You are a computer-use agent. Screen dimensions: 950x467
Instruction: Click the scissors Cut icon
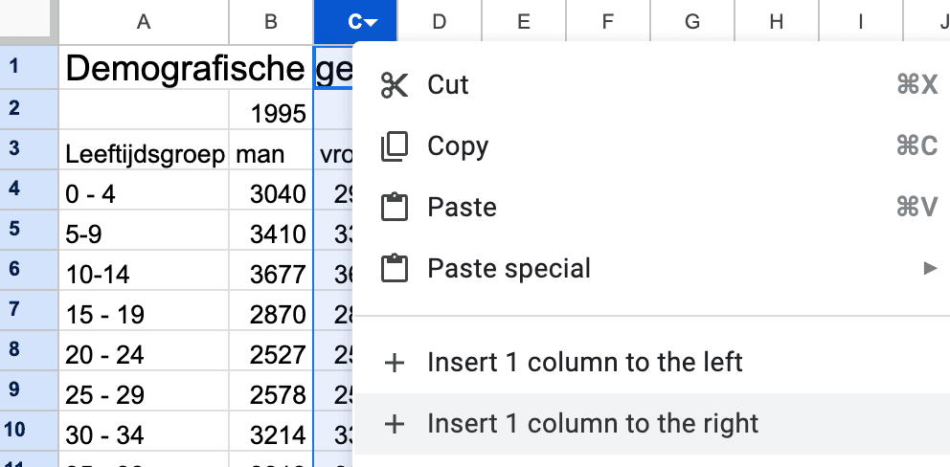pos(395,85)
